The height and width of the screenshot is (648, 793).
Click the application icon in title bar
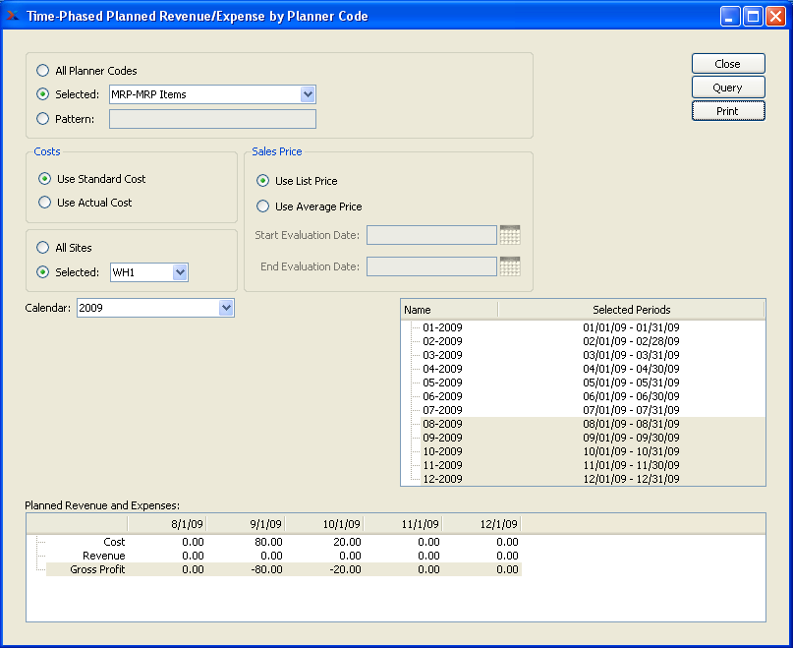tap(13, 16)
